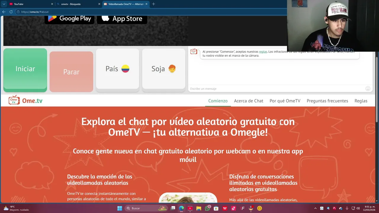Open the clock showing 9:31 p. m.

click(369, 208)
